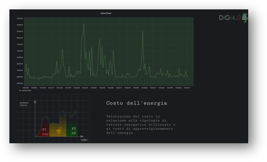This screenshot has width=267, height=162.
Task: Click the 50.00 W y-axis label
Action: pyautogui.click(x=20, y=77)
